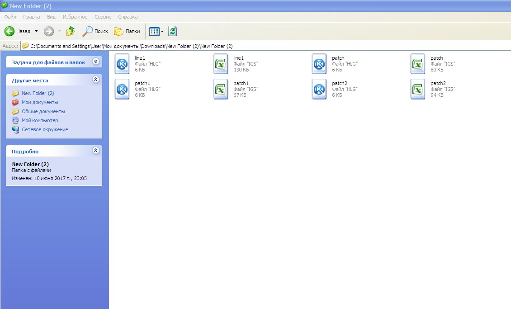Click file name patch1 of the 67 КБ file
511x309 pixels.
tap(241, 83)
